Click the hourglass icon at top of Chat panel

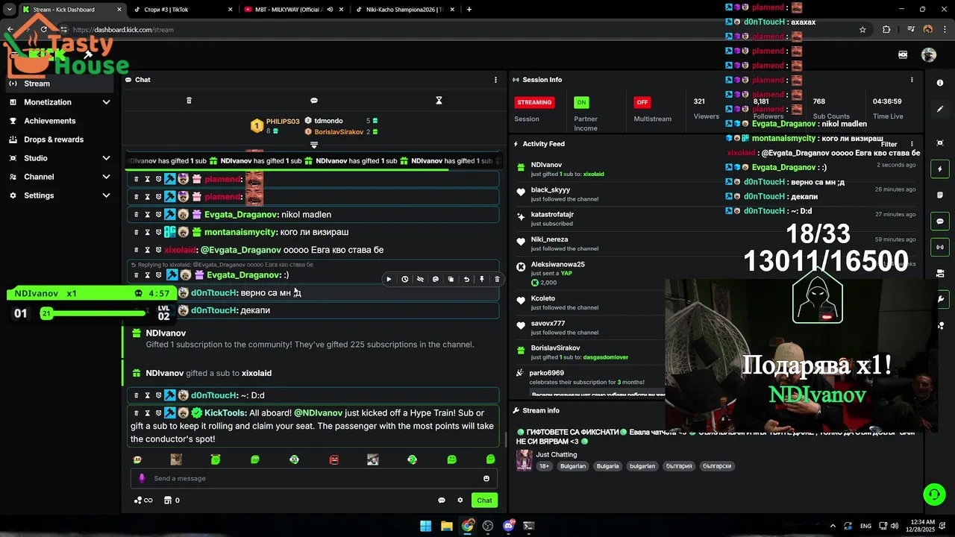(439, 101)
